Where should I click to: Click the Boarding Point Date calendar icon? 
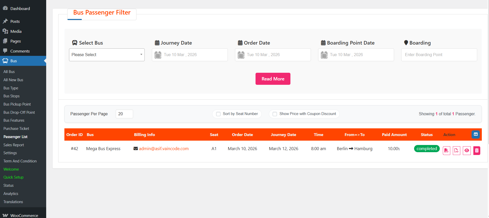[324, 55]
